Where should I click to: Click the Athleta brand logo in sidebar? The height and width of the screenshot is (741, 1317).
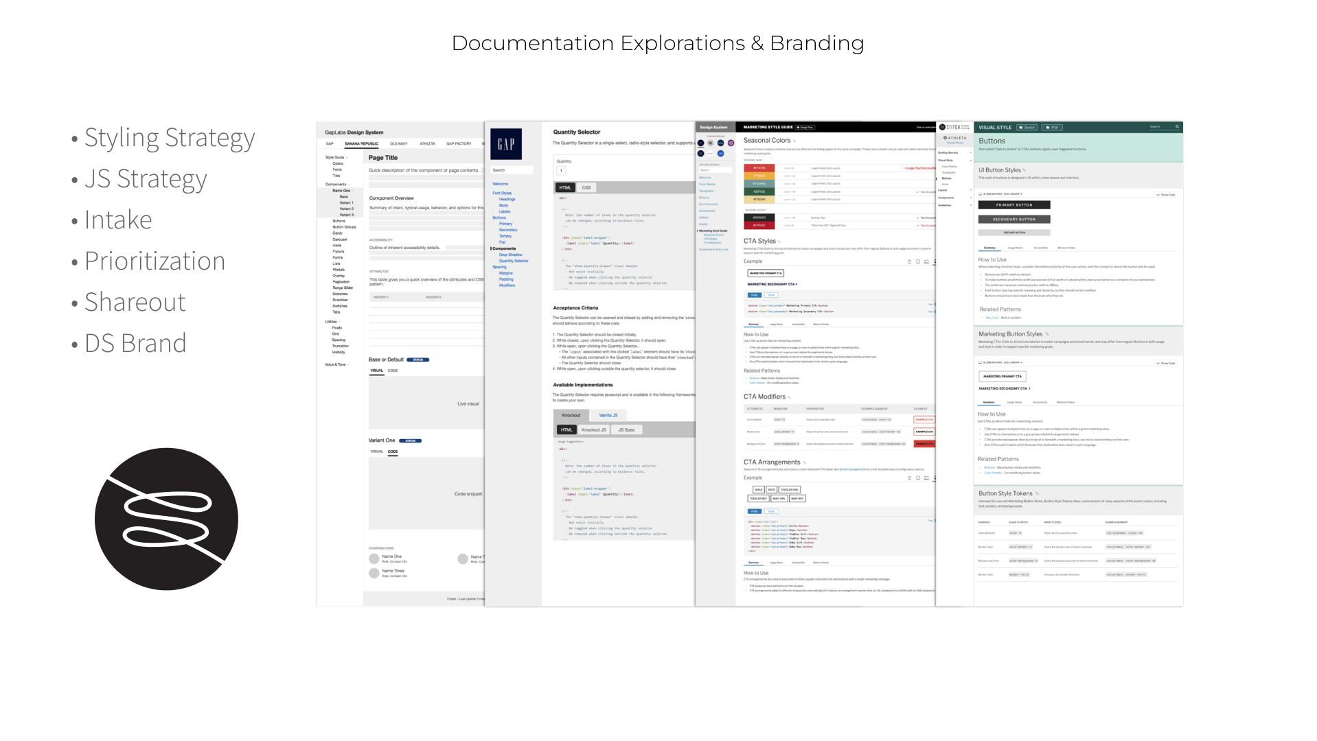click(954, 139)
